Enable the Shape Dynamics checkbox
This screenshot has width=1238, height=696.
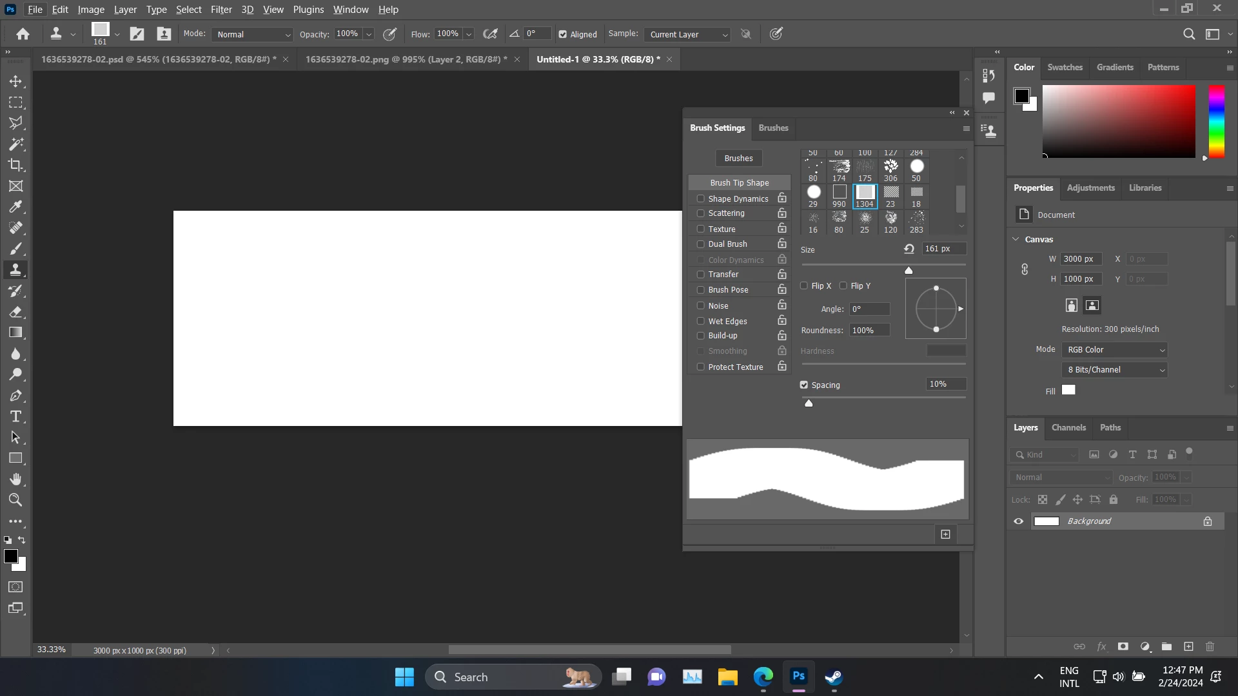pyautogui.click(x=700, y=198)
